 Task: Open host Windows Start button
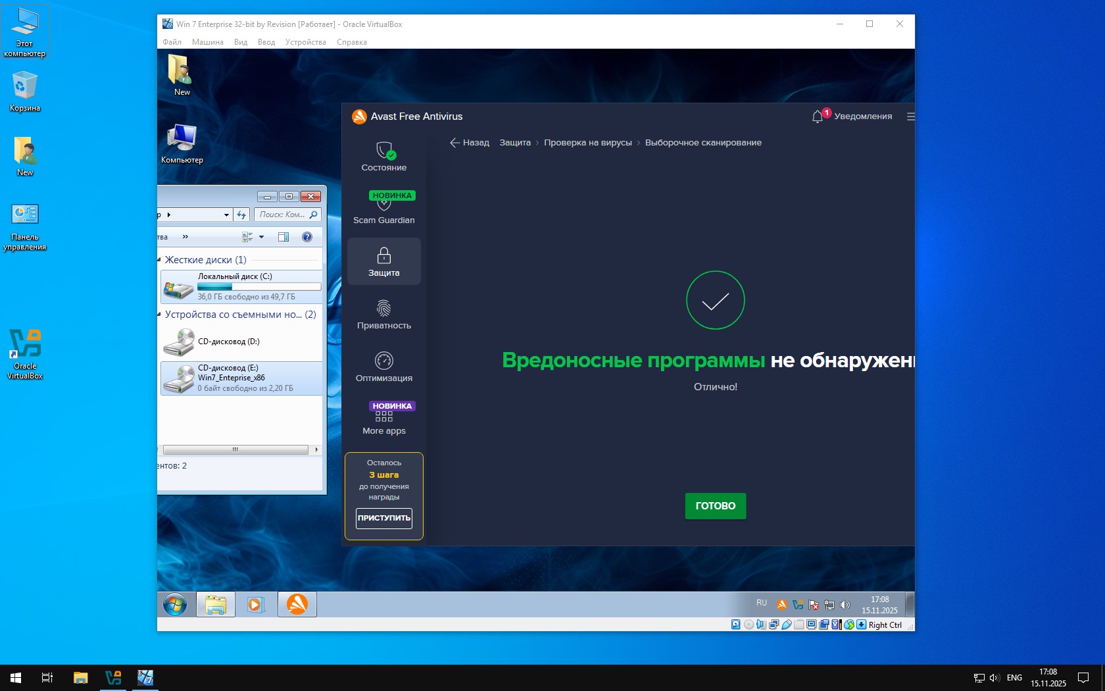[x=16, y=678]
